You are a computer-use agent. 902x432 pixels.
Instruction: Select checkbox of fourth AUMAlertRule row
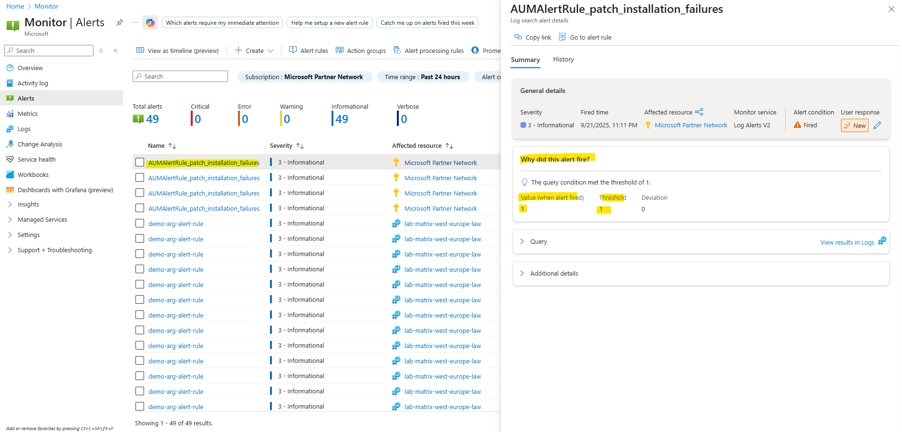140,208
